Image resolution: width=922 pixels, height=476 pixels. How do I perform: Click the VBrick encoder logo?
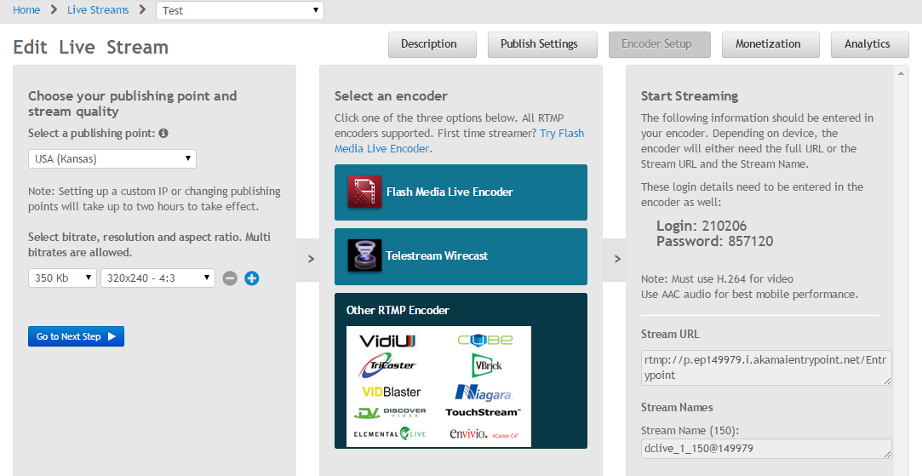point(486,365)
